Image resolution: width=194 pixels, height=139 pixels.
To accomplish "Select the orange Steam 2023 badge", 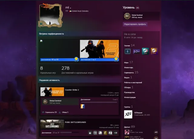I will (154, 51).
